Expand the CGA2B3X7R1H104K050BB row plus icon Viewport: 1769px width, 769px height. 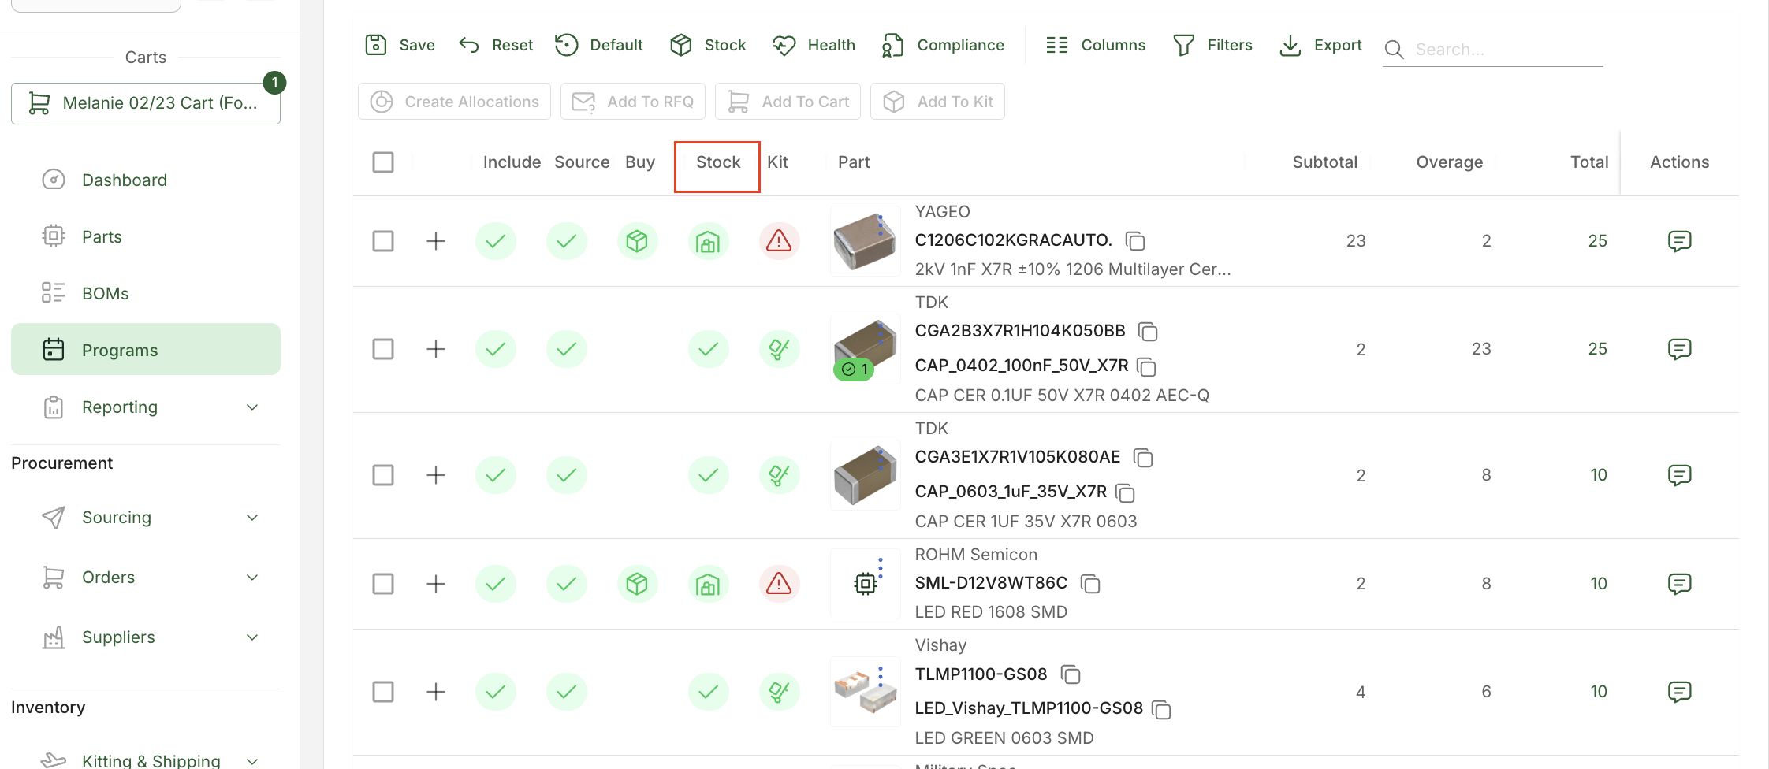pos(436,349)
